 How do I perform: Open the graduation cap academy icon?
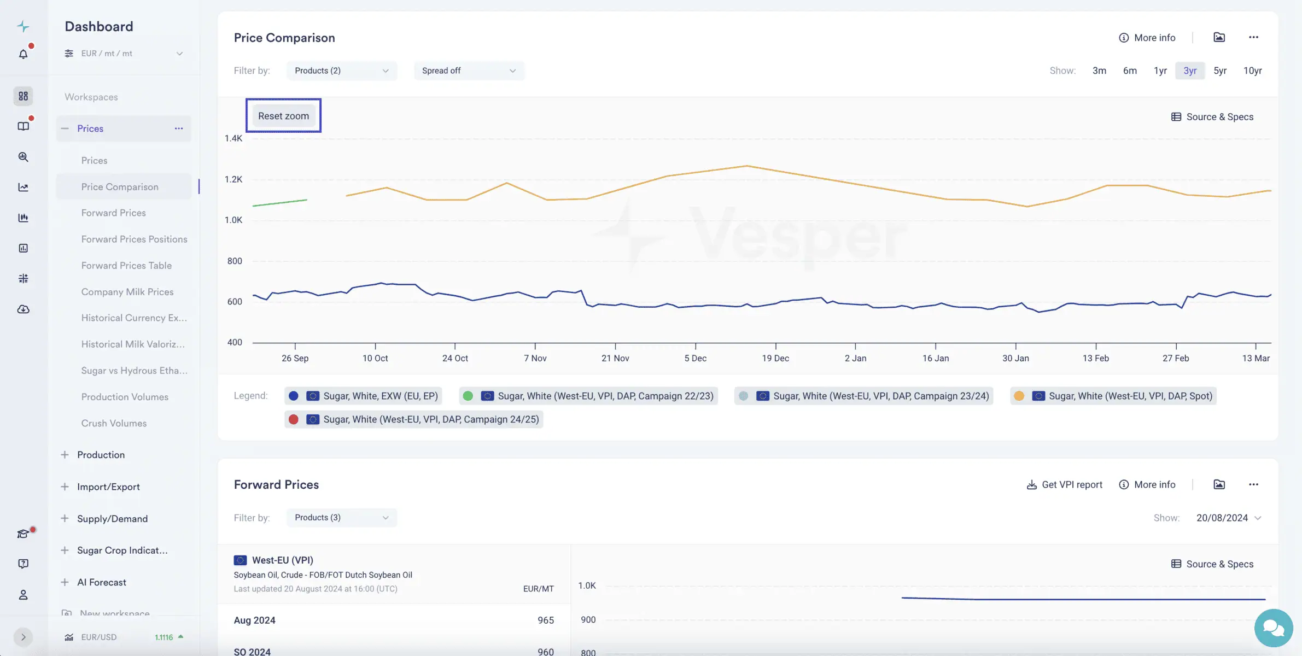click(x=23, y=534)
